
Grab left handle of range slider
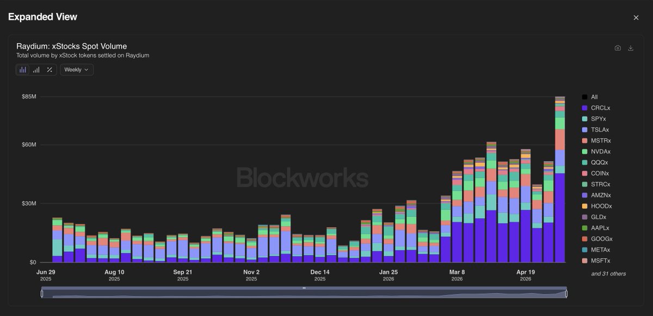click(x=42, y=294)
